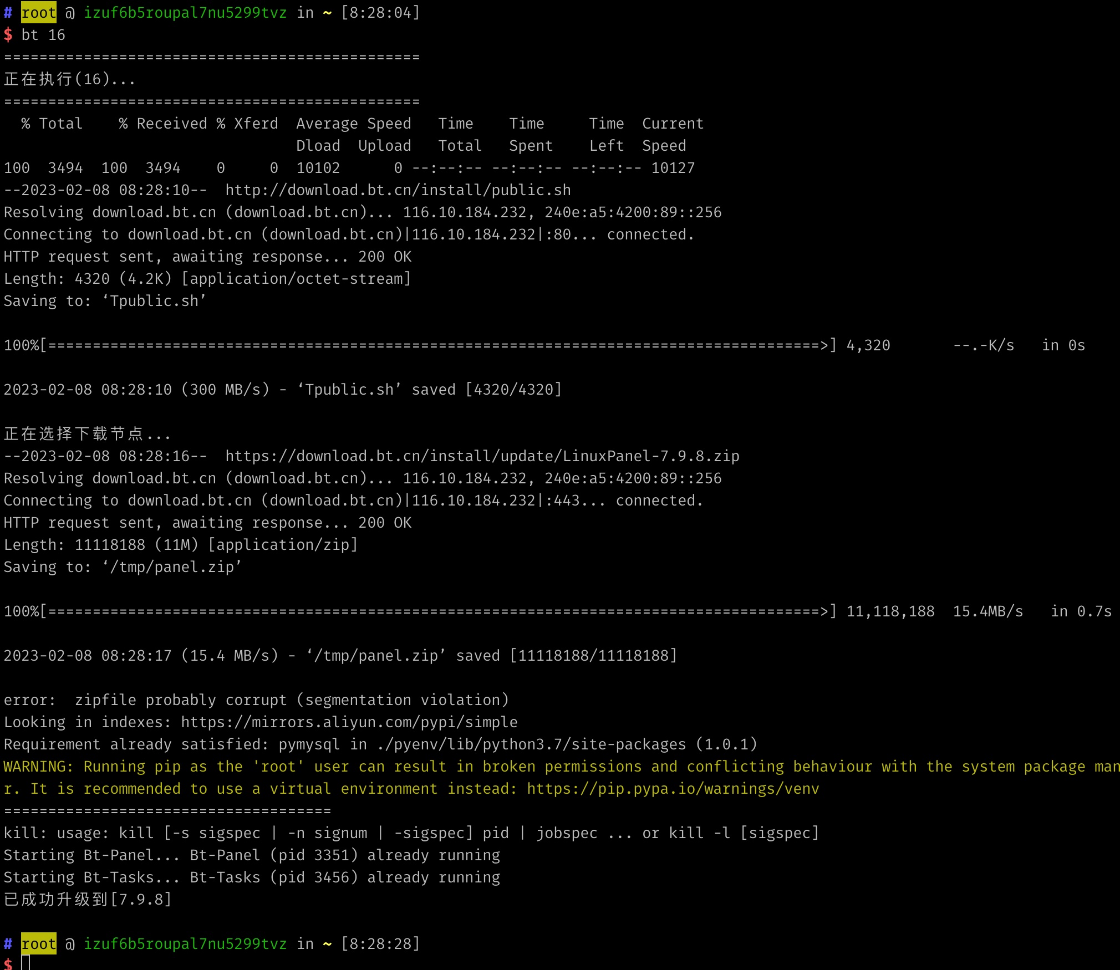The image size is (1120, 970).
Task: Click the highlighted 'root' in the bottom prompt
Action: 39,944
